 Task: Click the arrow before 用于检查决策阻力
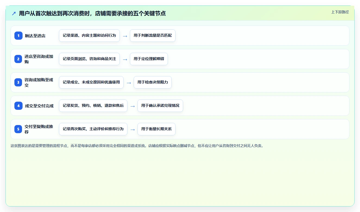(x=129, y=83)
